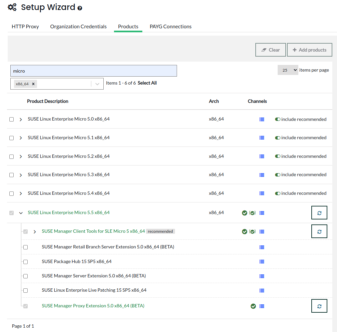Open the Organization Credentials tab
Viewport: 337px width, 332px height.
click(x=78, y=26)
